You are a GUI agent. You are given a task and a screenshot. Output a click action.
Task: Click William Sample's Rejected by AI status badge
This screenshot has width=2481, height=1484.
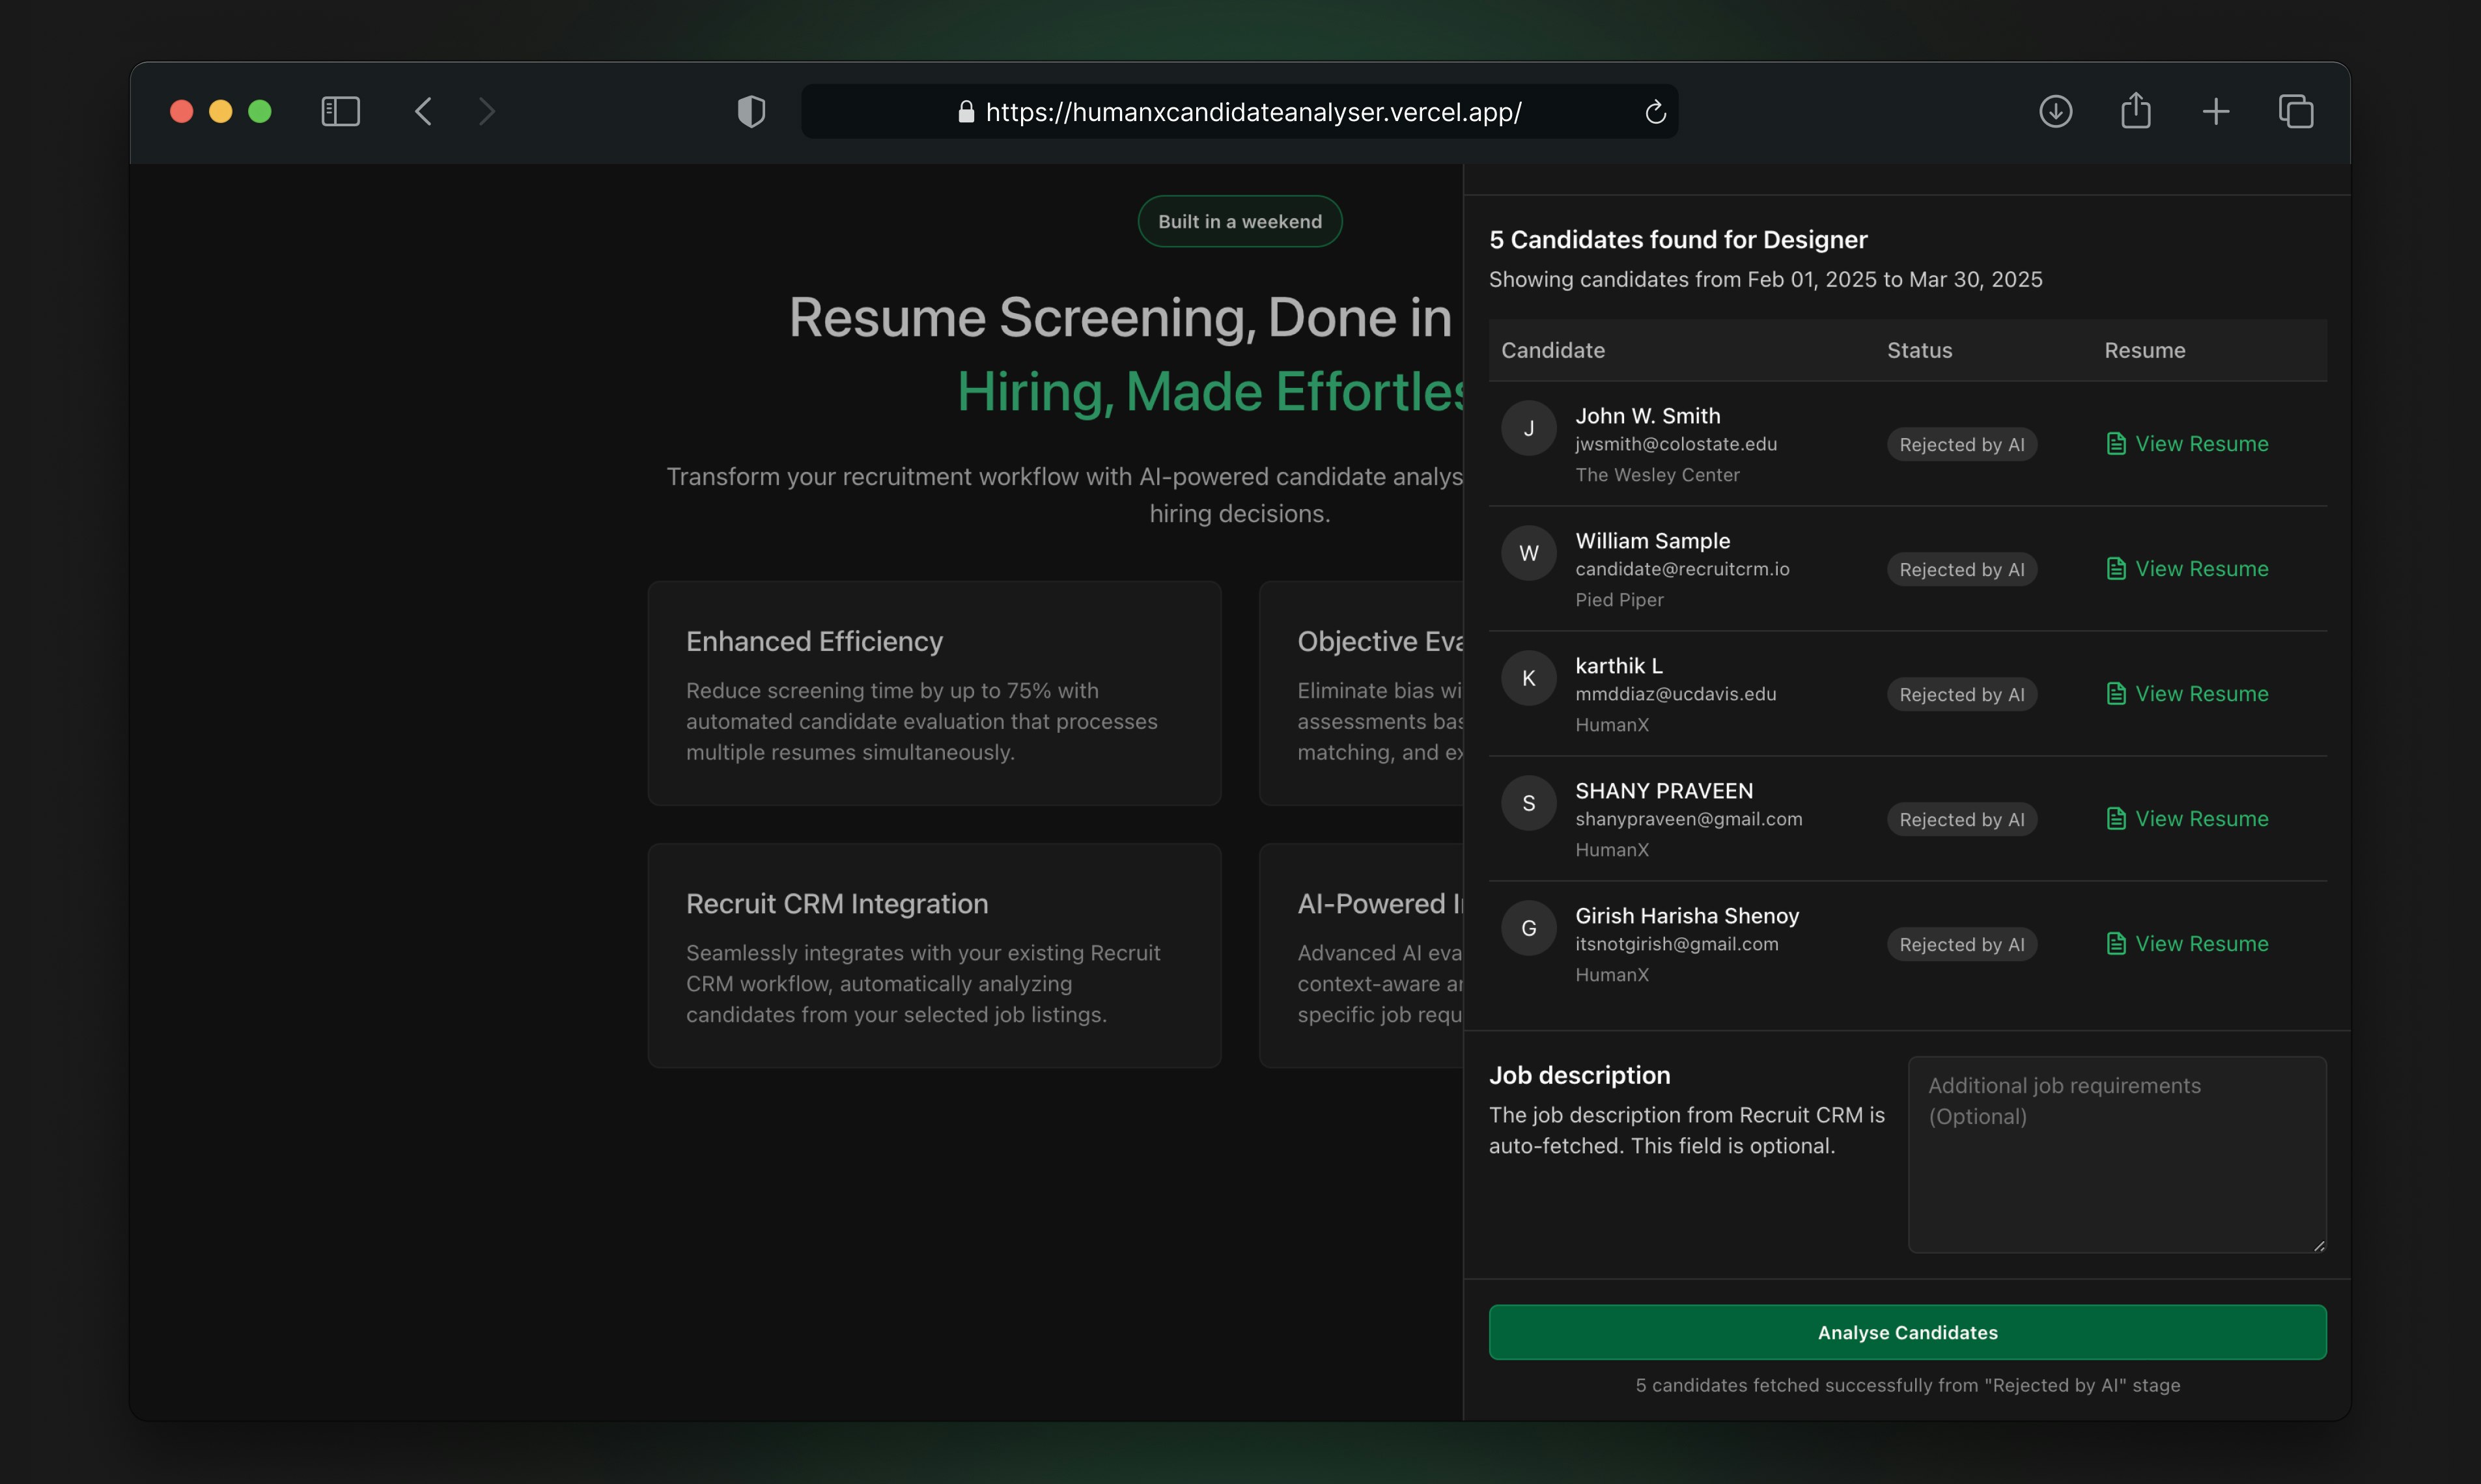pos(1961,570)
